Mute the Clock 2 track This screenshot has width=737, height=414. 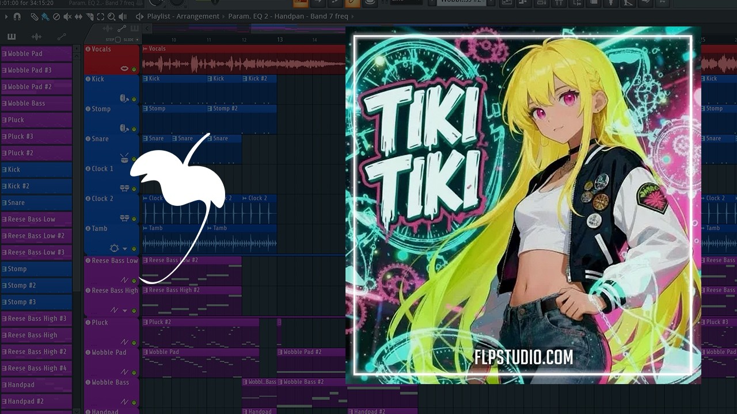pos(134,218)
